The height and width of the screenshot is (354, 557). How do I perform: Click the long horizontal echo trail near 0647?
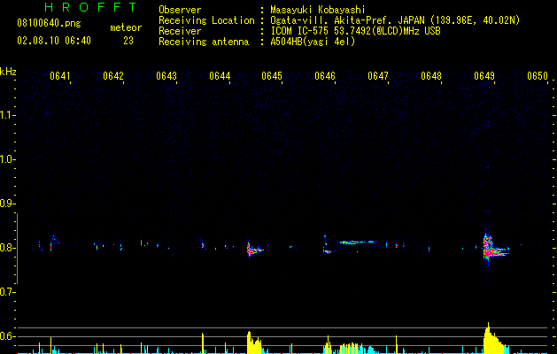point(357,242)
